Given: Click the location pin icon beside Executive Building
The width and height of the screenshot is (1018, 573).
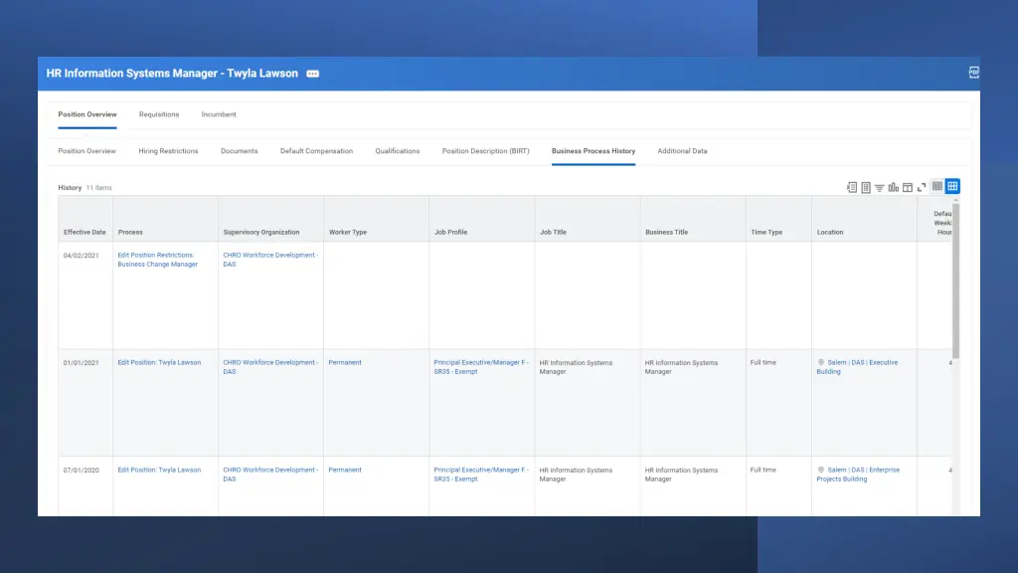Looking at the screenshot, I should coord(820,362).
